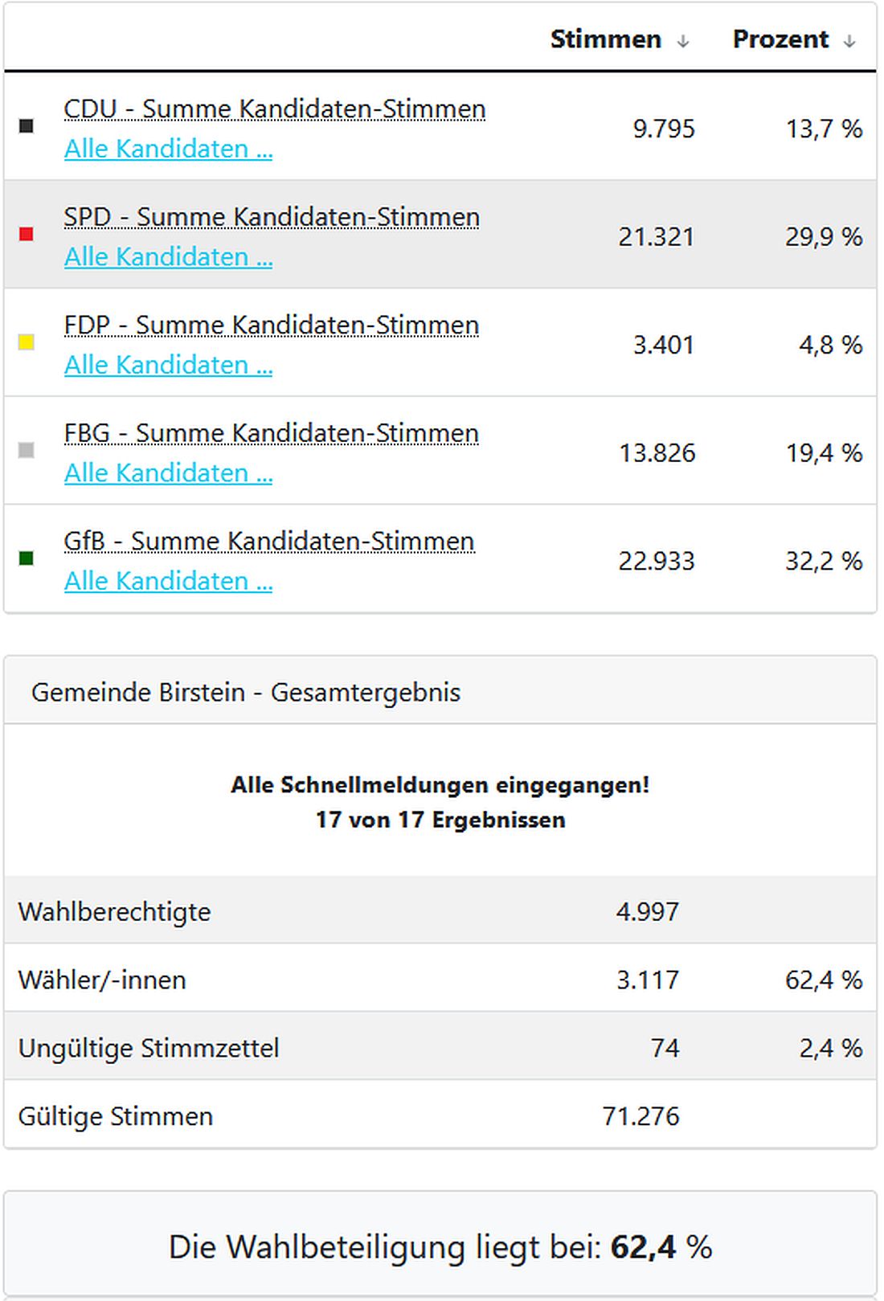Open Alle Kandidaten under FBG

168,473
